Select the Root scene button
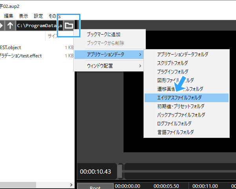This screenshot has width=236, height=189. pos(95,186)
